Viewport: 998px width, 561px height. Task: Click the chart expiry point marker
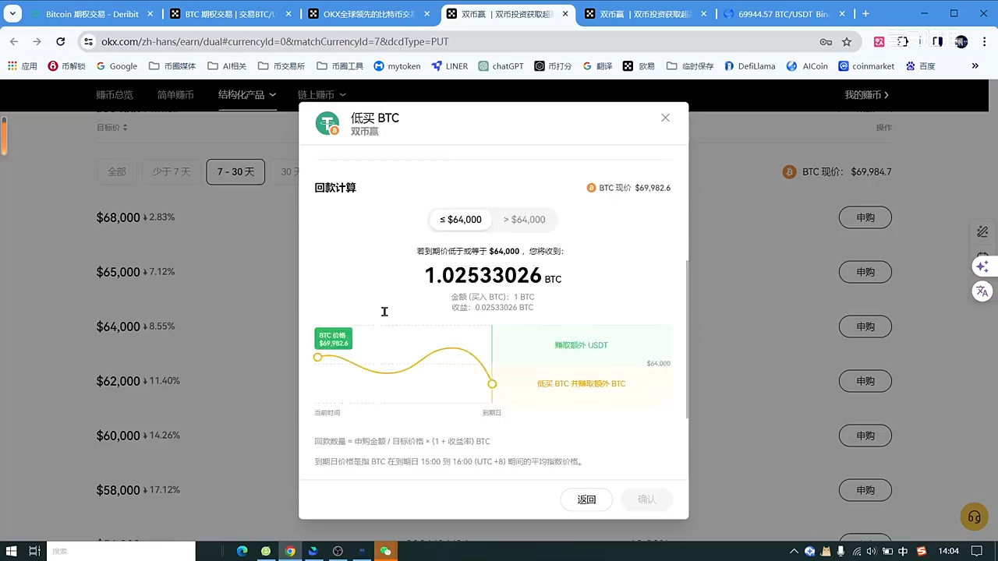coord(492,383)
